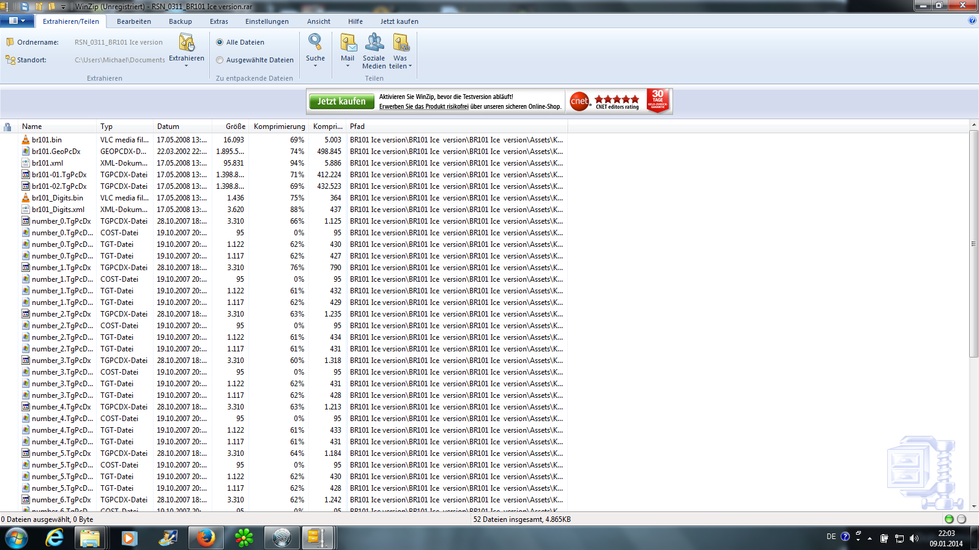Switch to the Ansicht tab
Viewport: 979px width, 550px height.
pyautogui.click(x=319, y=21)
